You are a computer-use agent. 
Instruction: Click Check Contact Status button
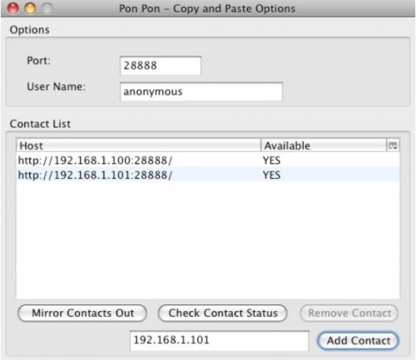(223, 313)
